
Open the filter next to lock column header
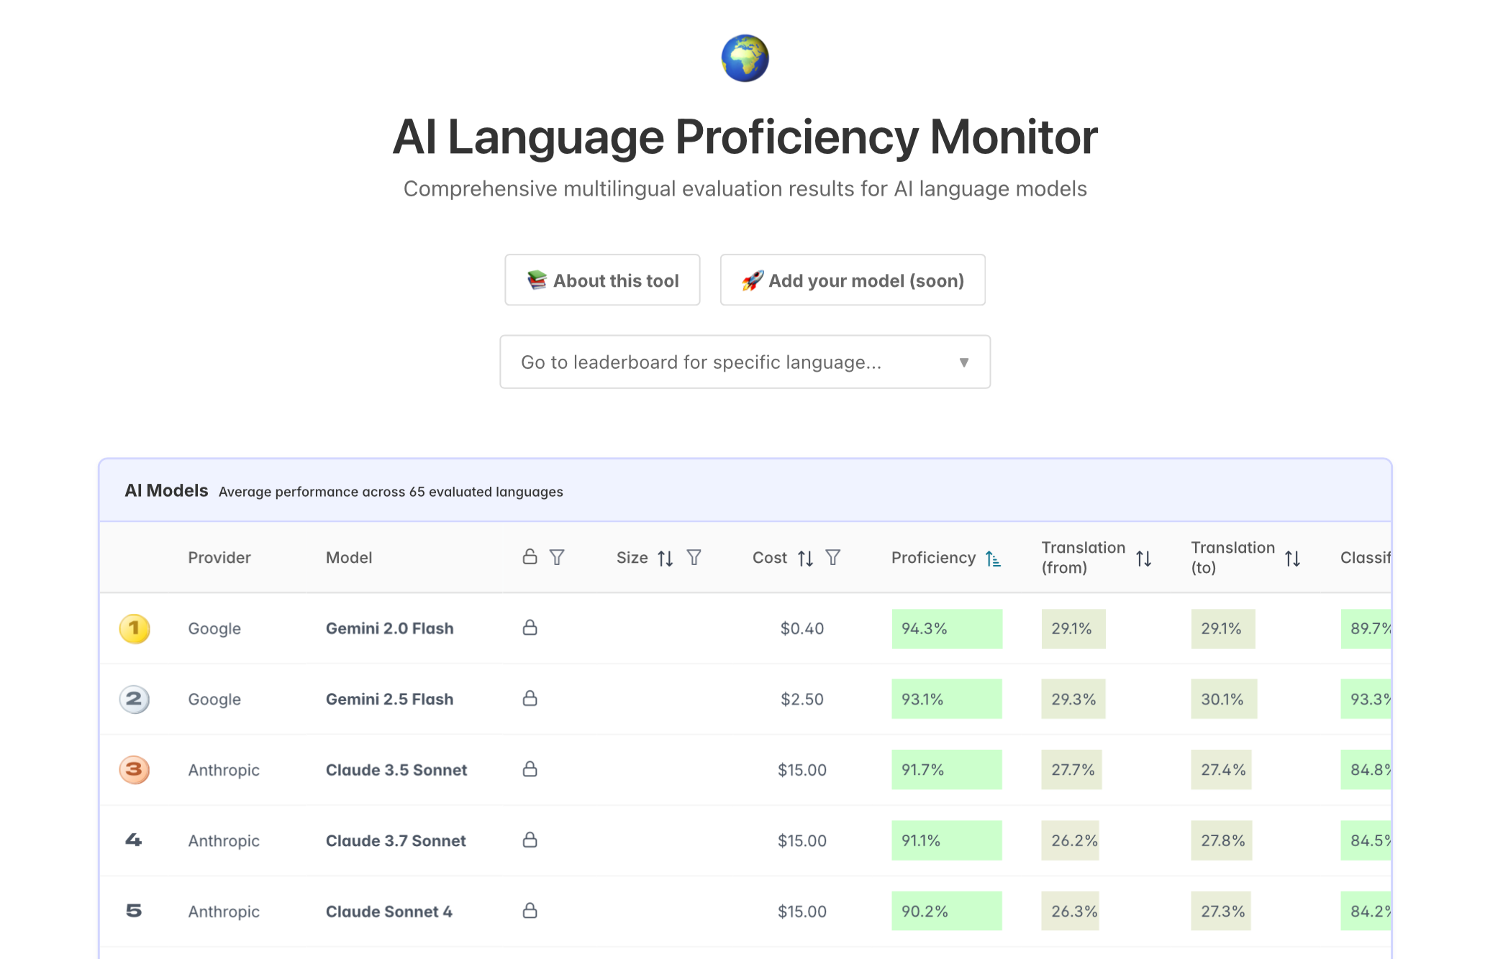(x=557, y=557)
